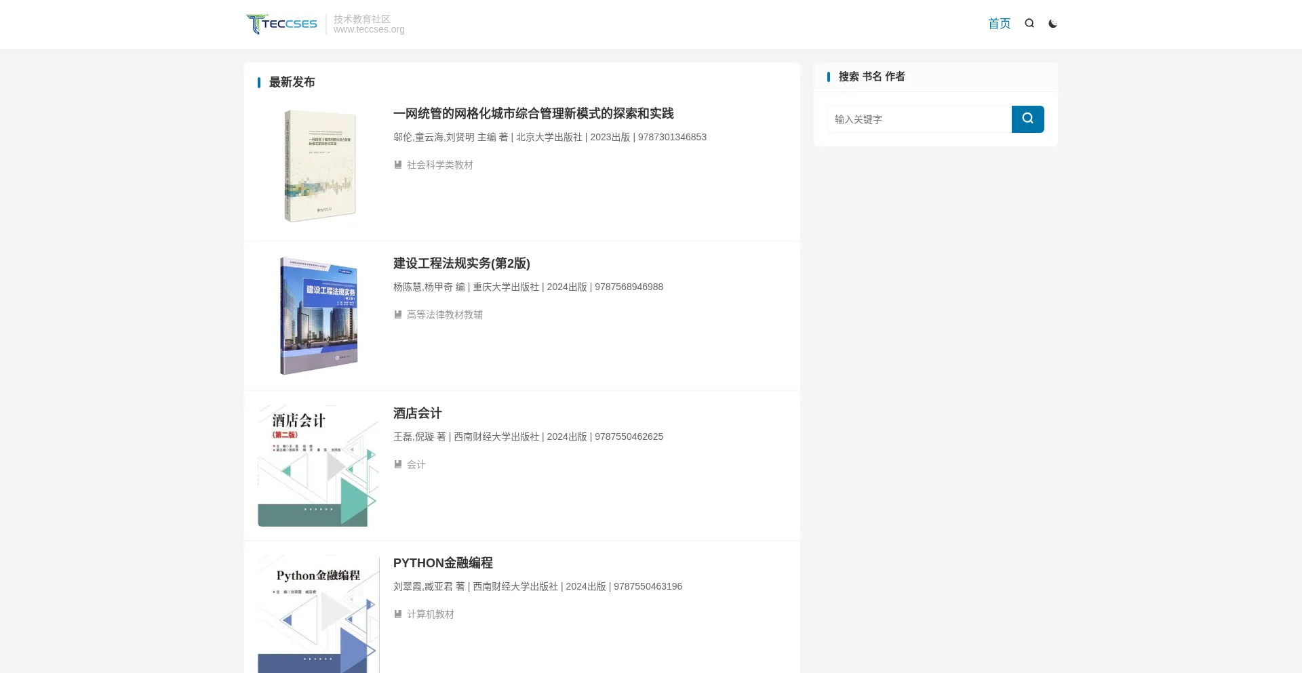Click the book icon beside 计算机教材
Viewport: 1302px width, 673px height.
pyautogui.click(x=398, y=614)
